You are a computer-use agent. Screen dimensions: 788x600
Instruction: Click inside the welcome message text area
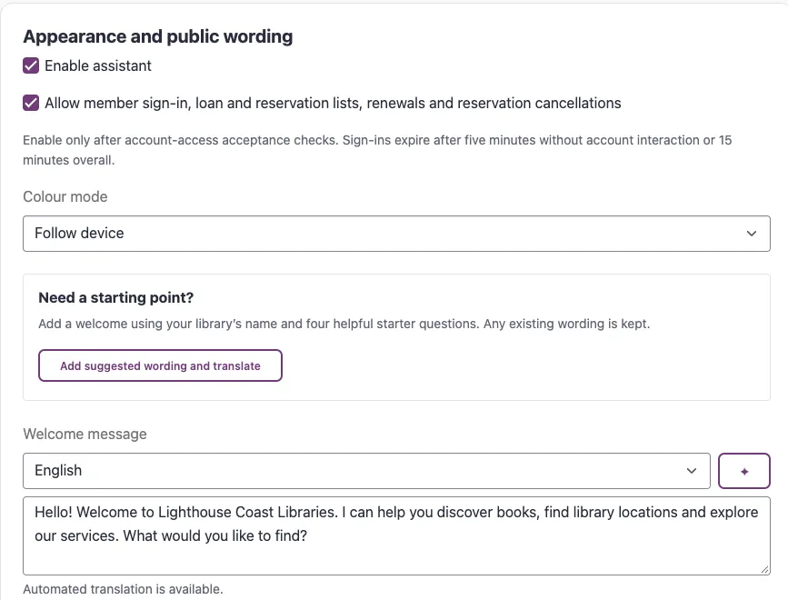pos(396,535)
